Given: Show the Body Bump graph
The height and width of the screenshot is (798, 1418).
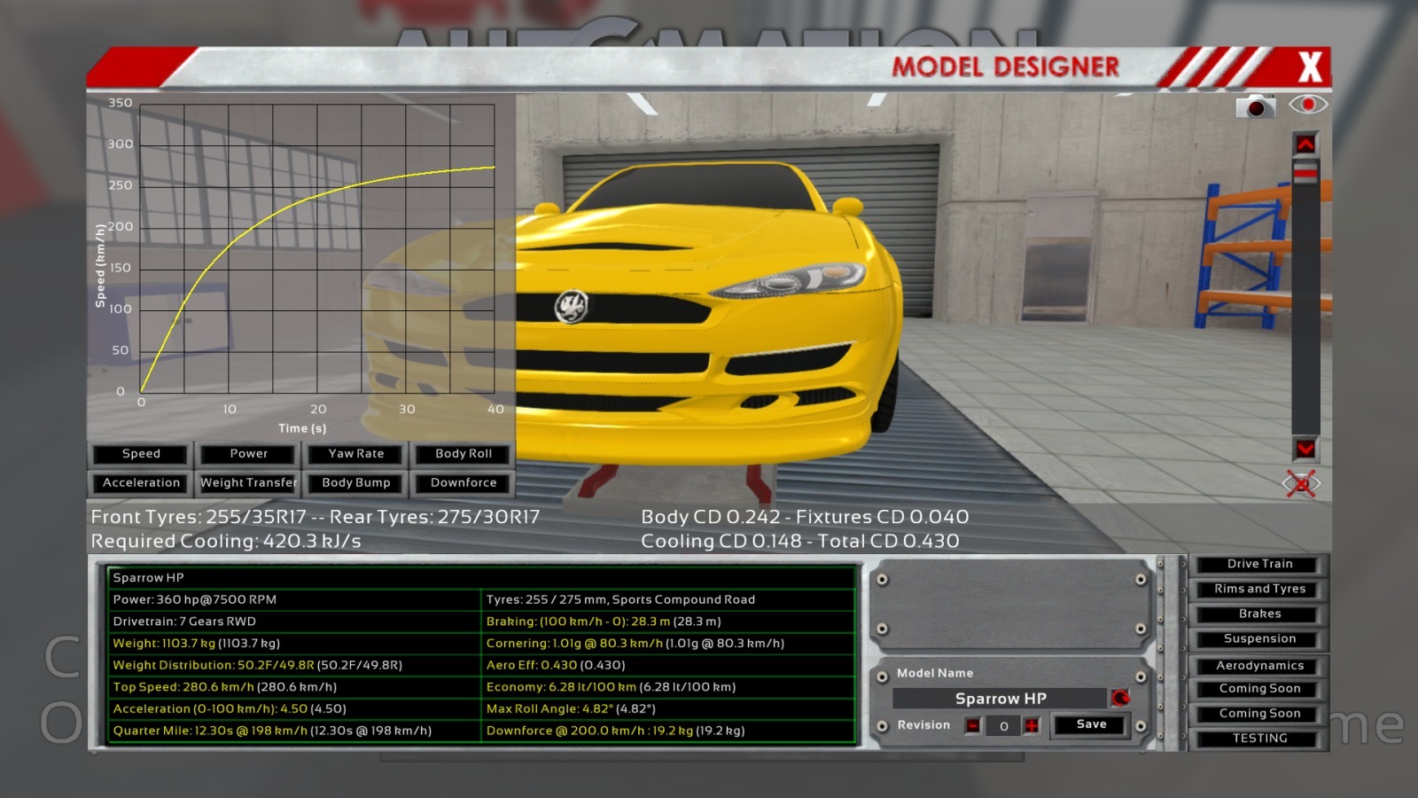Looking at the screenshot, I should coord(356,483).
